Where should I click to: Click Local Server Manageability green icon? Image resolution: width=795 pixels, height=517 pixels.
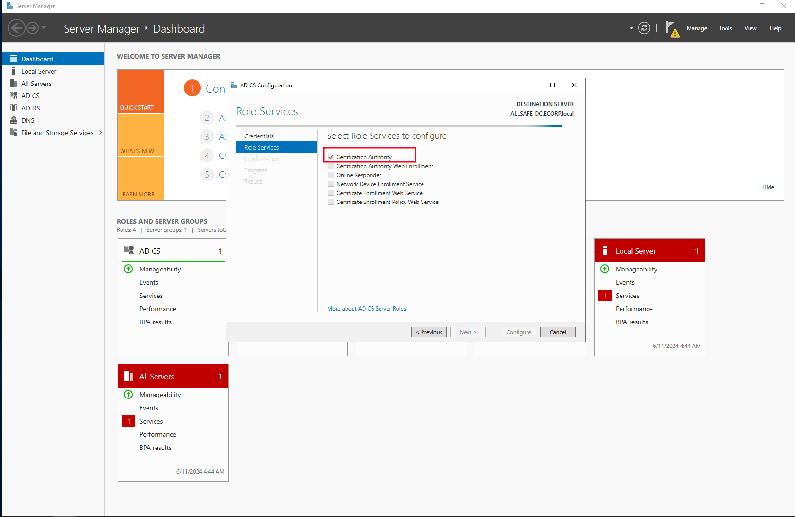(605, 269)
